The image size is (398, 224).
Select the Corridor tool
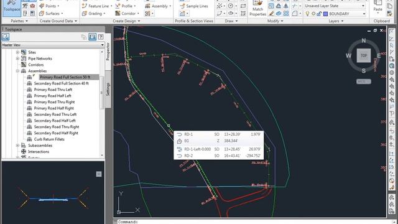point(127,14)
